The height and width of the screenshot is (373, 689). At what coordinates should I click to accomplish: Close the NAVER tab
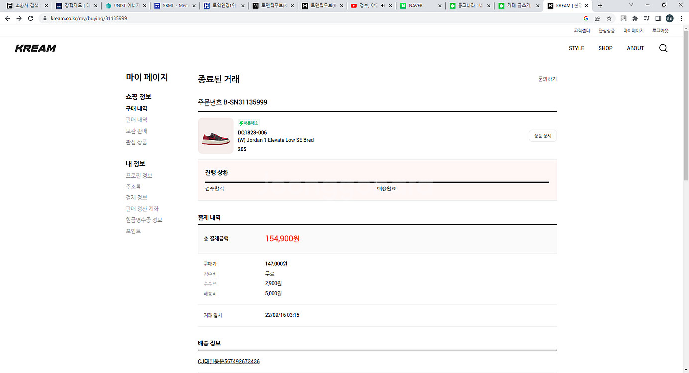pos(440,6)
